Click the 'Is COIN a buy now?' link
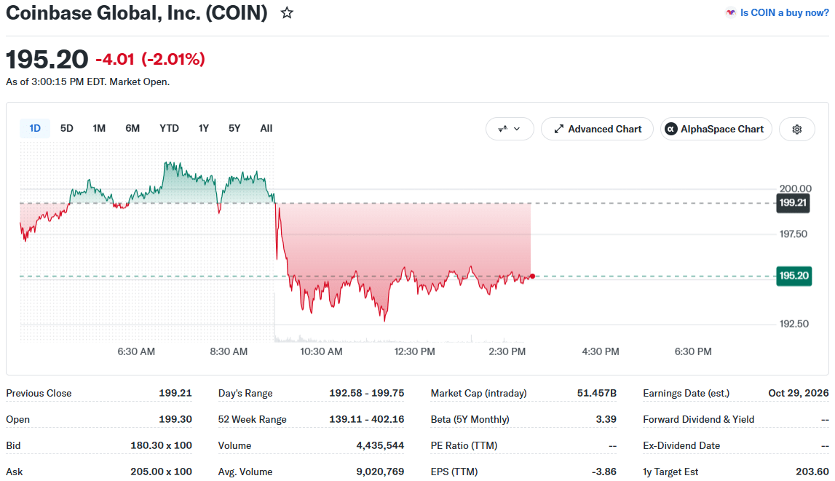 (x=784, y=13)
